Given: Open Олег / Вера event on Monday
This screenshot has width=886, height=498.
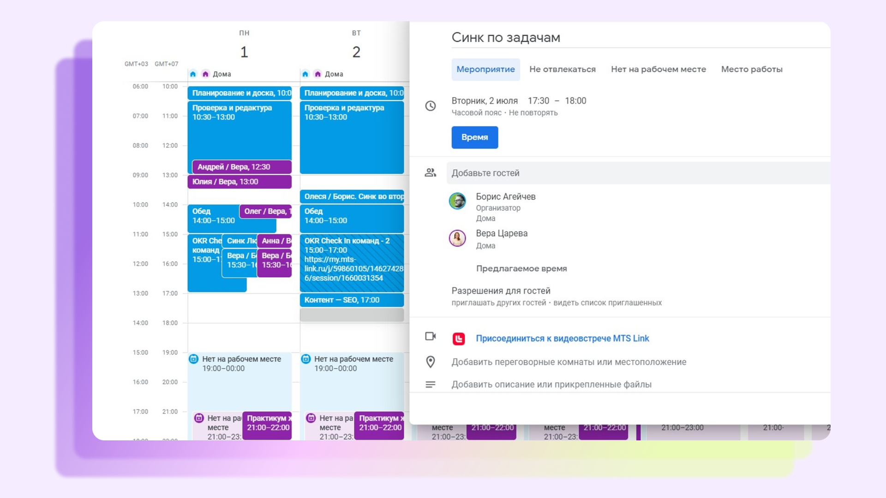Looking at the screenshot, I should coord(266,211).
